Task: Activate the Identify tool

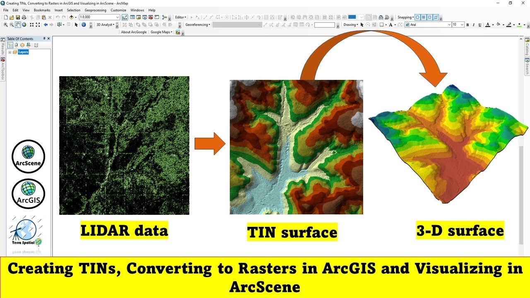Action: point(84,25)
